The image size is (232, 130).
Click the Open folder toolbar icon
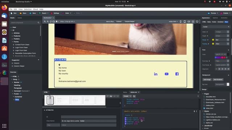pyautogui.click(x=21, y=13)
